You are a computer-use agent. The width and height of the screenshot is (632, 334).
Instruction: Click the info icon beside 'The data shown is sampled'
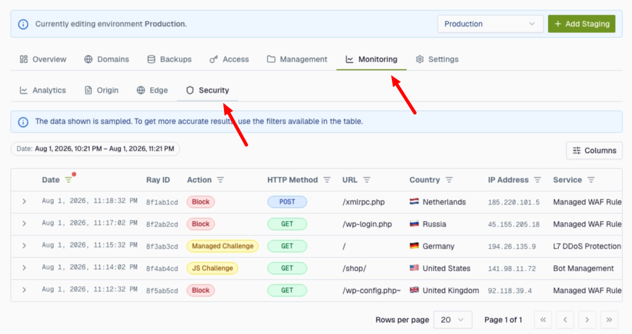point(23,122)
